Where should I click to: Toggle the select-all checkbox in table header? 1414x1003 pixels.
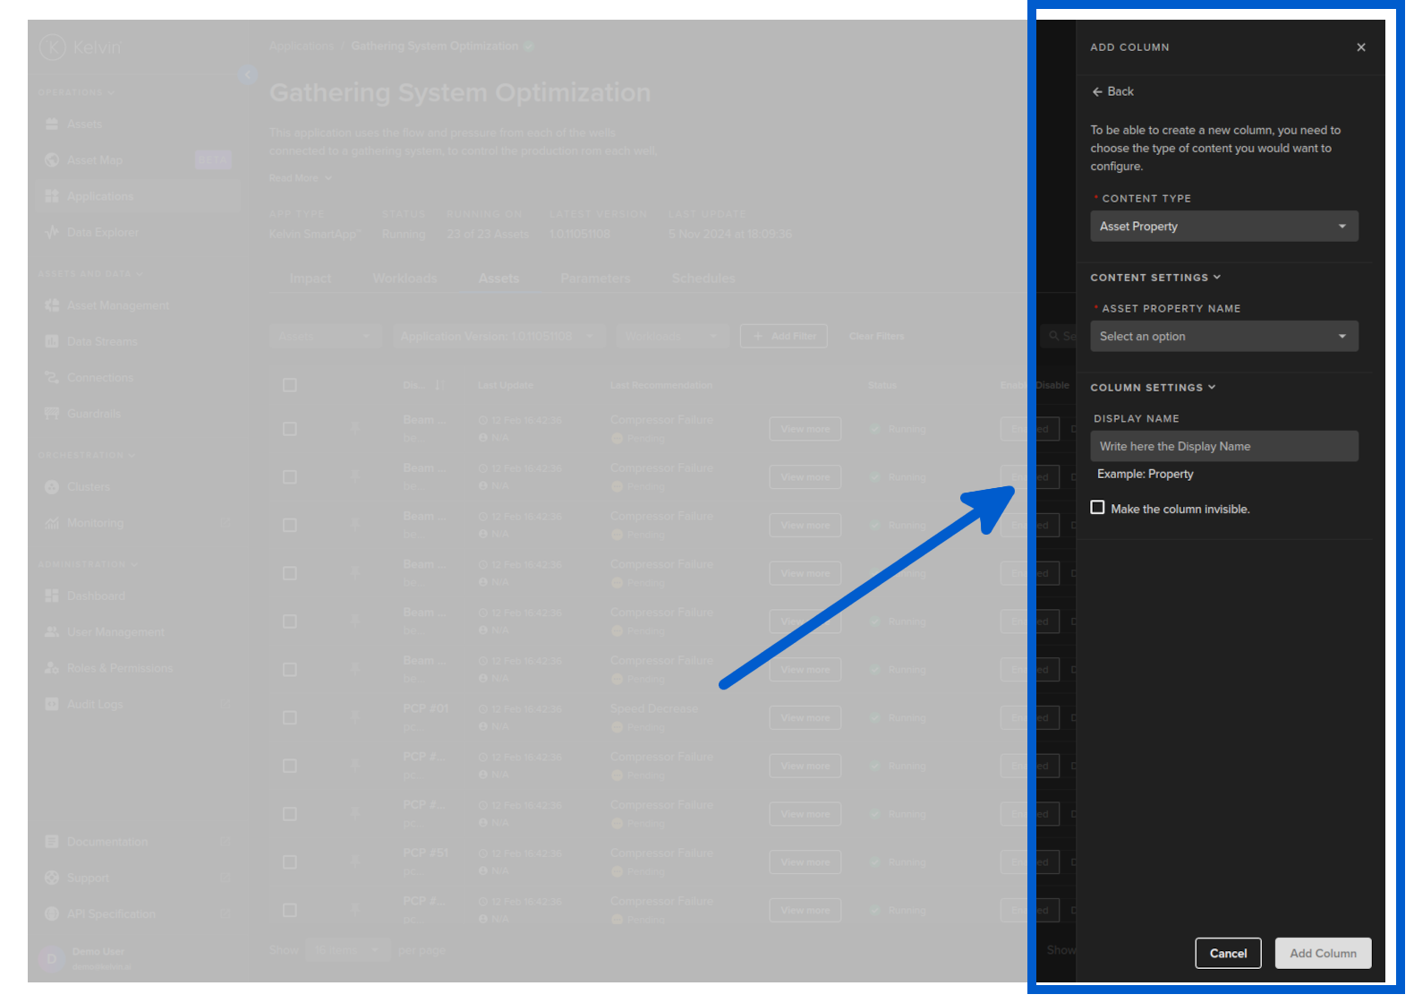[x=290, y=385]
